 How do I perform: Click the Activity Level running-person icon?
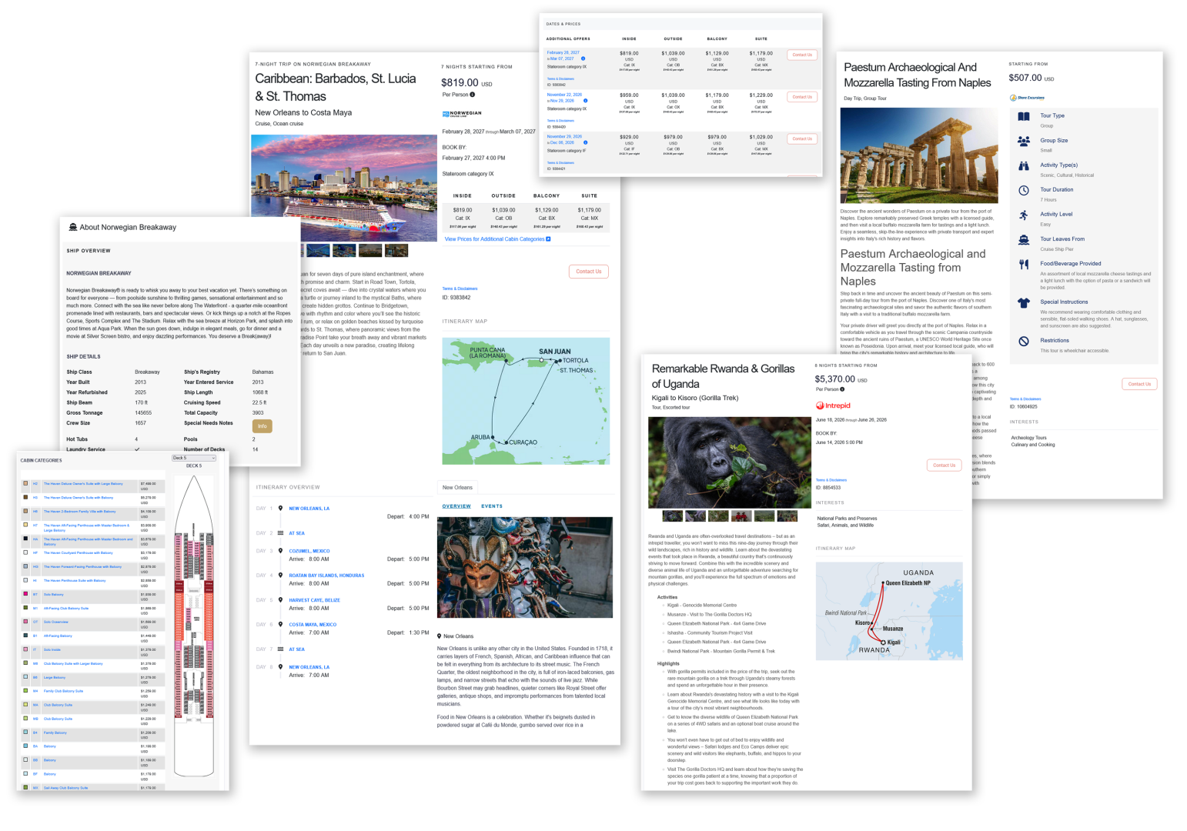point(1024,215)
